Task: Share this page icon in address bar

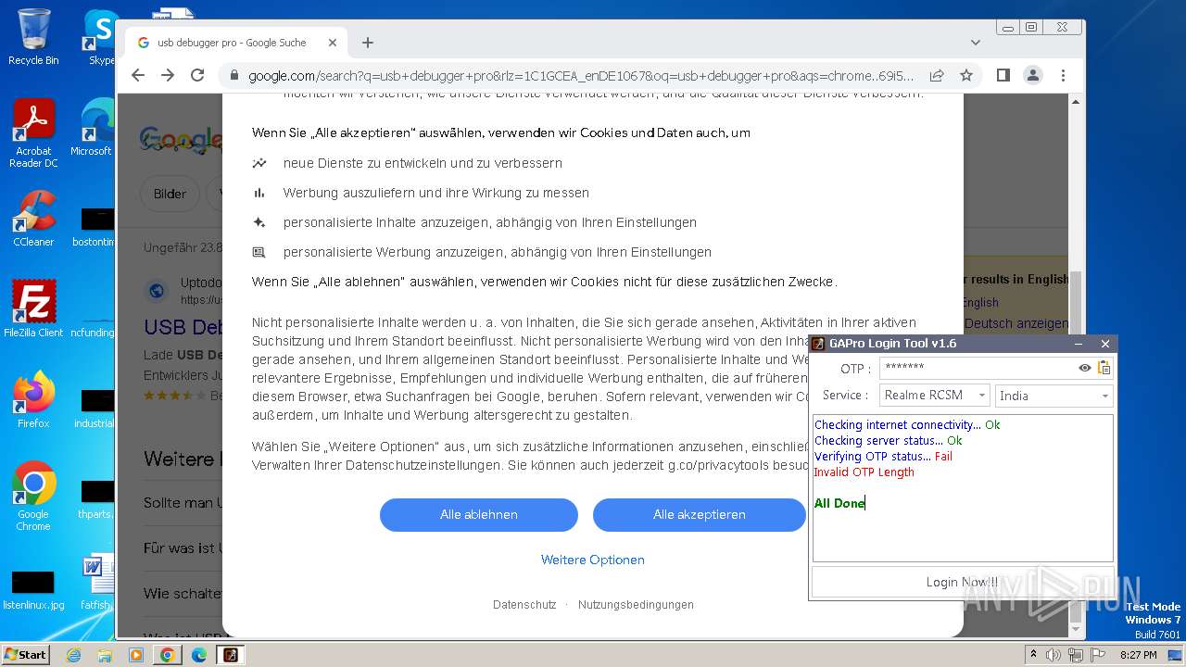Action: point(937,75)
